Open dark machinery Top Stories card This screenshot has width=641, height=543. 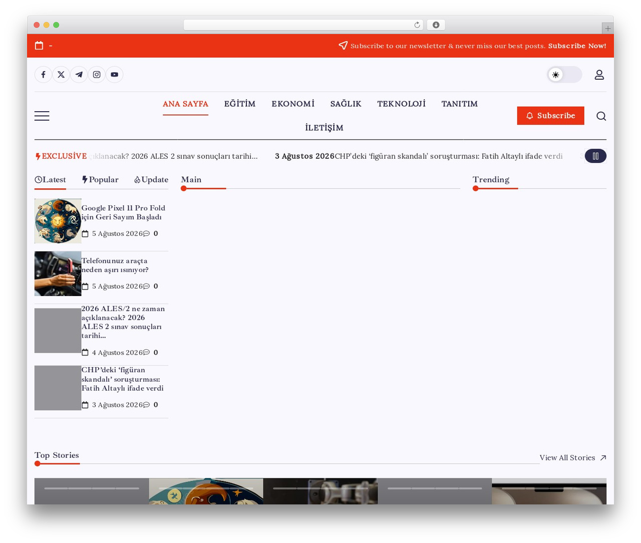(320, 491)
